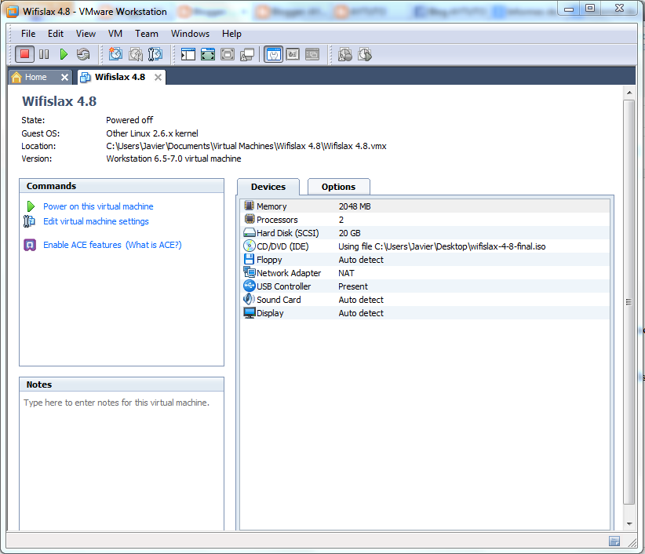Click the Memory device icon
This screenshot has height=554, width=645.
[249, 206]
